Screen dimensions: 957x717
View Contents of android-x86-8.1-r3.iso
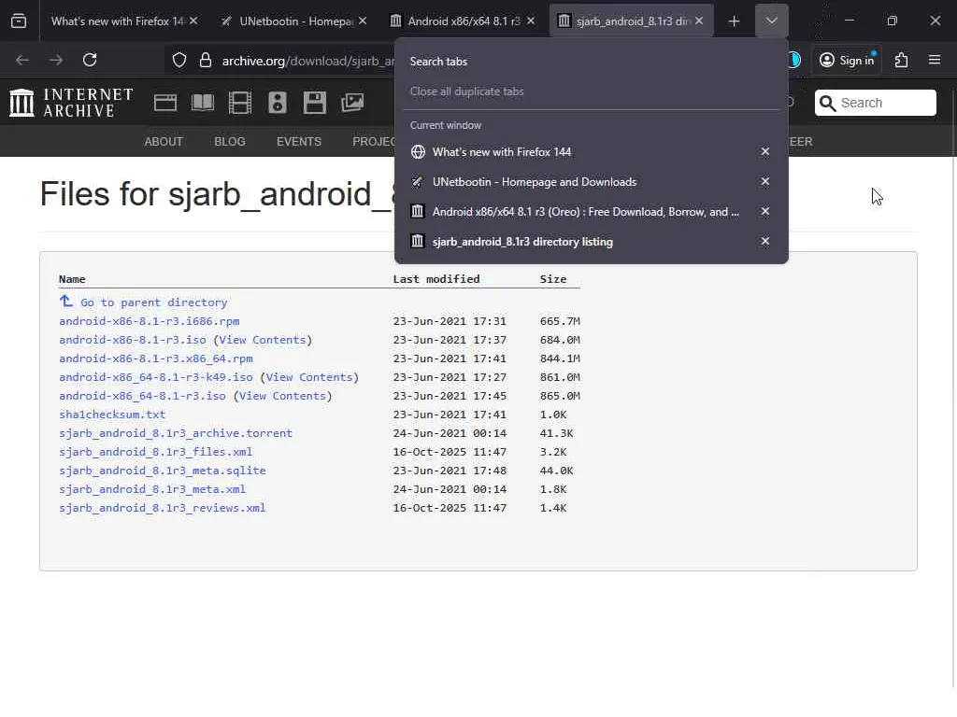tap(263, 340)
